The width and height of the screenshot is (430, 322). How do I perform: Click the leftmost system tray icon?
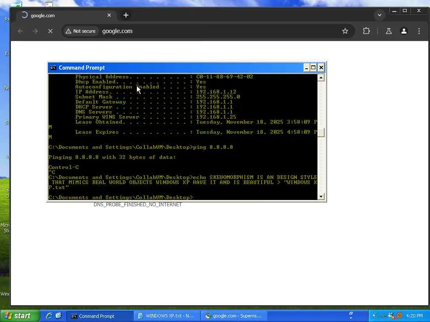[x=375, y=316]
